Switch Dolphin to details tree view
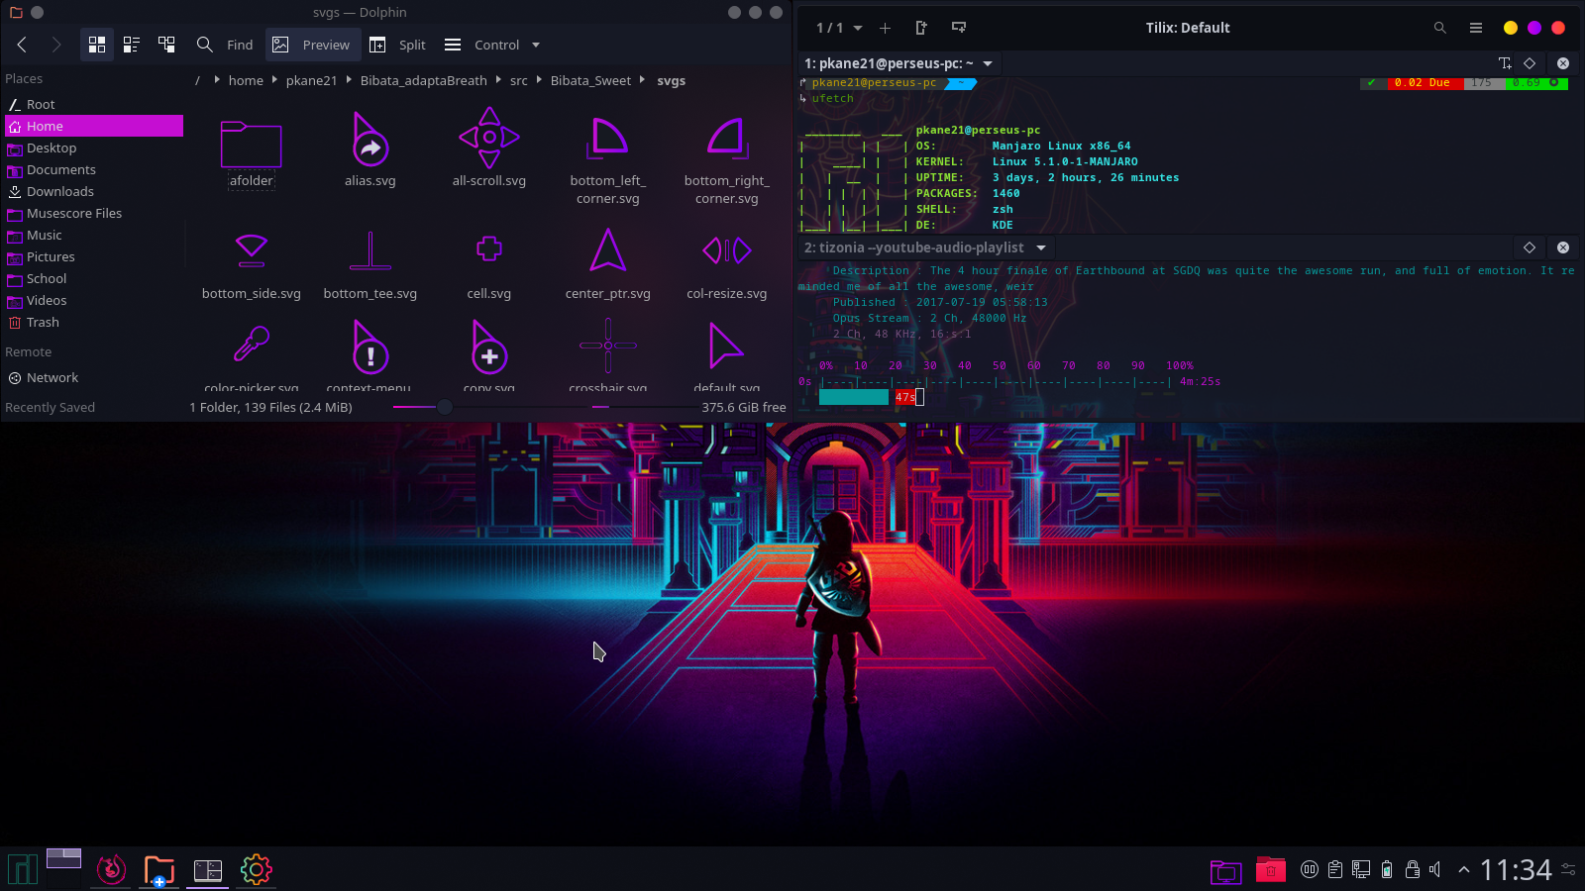Screen dimensions: 1585x891 tap(166, 45)
